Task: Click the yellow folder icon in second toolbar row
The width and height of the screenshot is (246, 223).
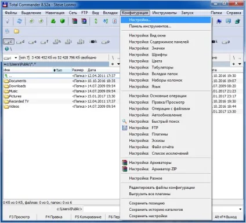Action: point(16,31)
